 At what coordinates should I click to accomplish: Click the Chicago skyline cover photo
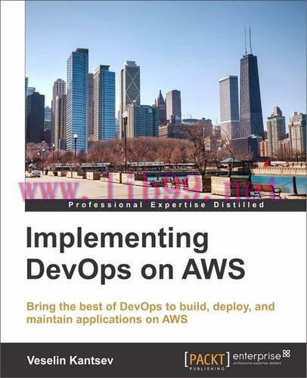pyautogui.click(x=166, y=101)
